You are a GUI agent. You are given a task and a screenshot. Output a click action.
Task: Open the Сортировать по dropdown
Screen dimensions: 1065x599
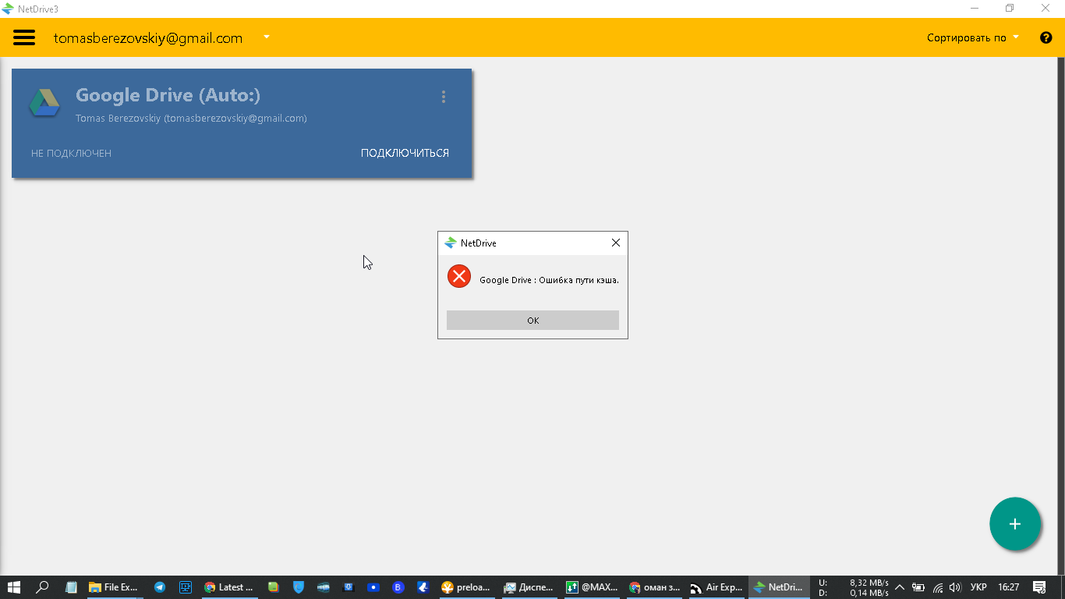point(972,37)
